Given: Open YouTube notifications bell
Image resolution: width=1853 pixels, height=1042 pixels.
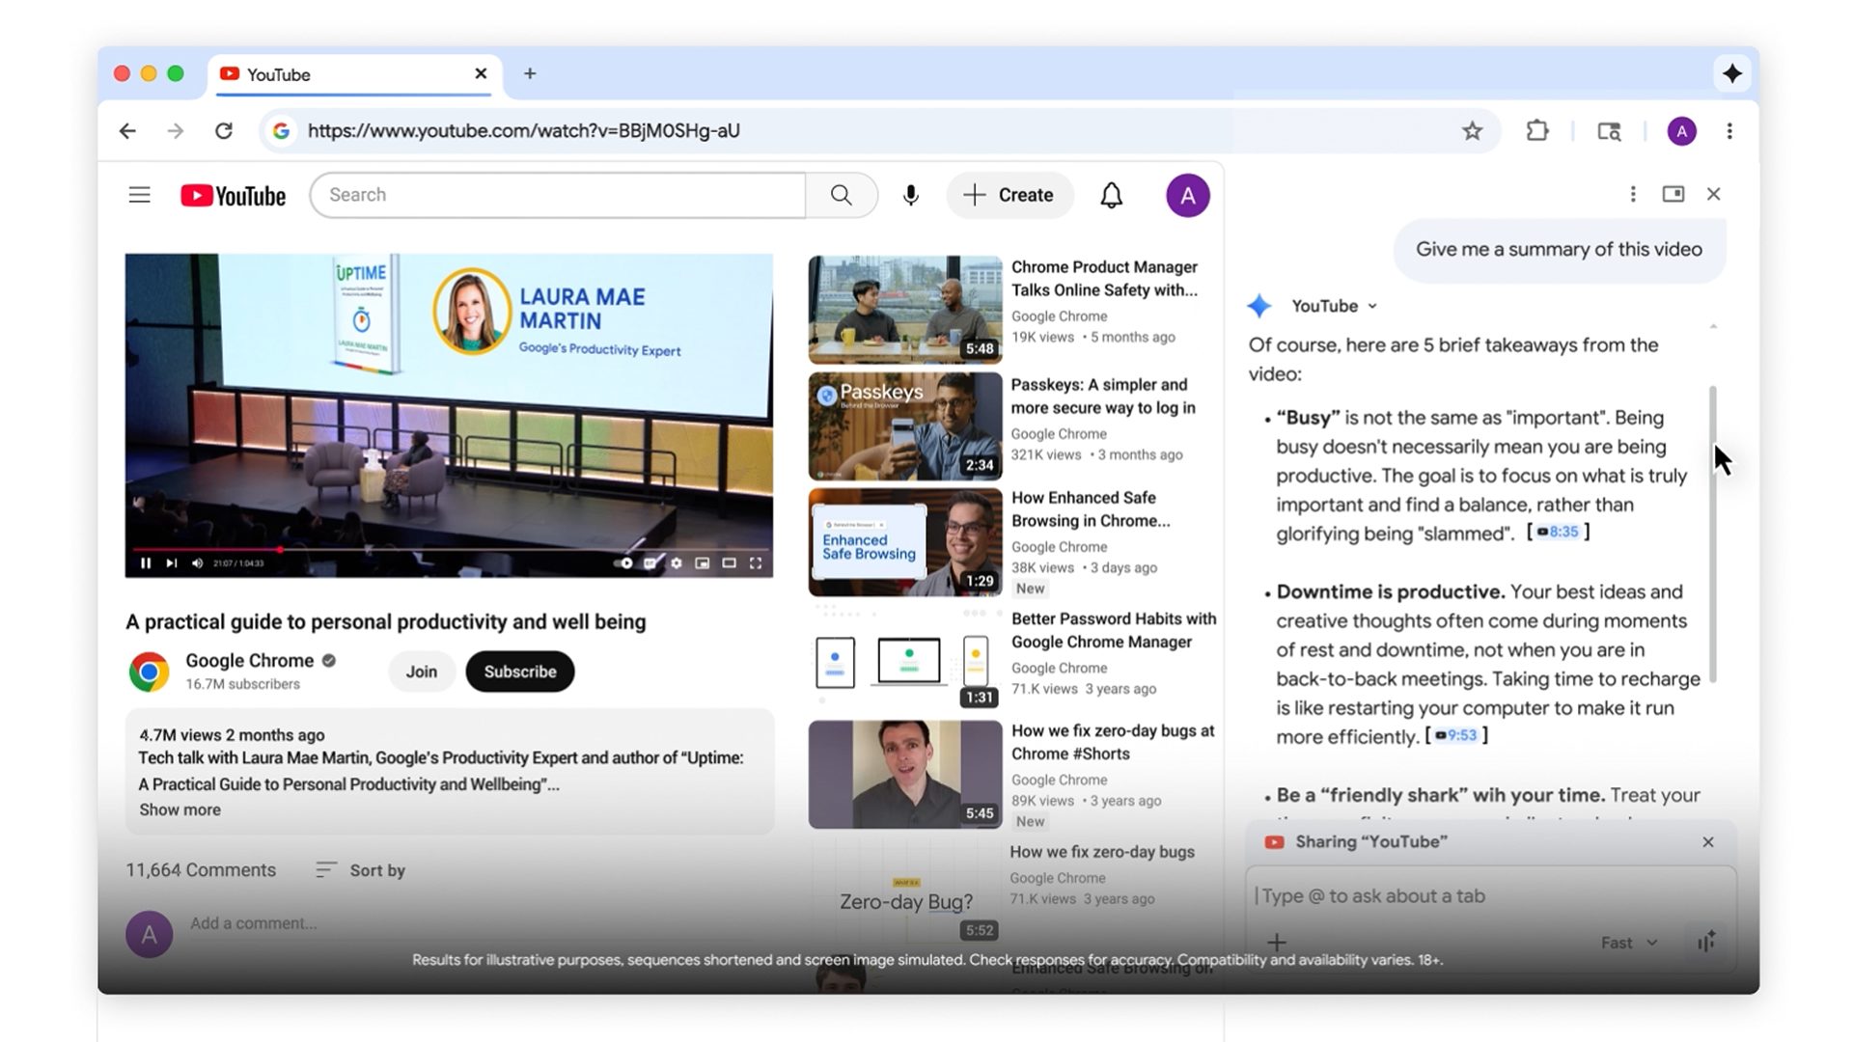Looking at the screenshot, I should [x=1111, y=195].
